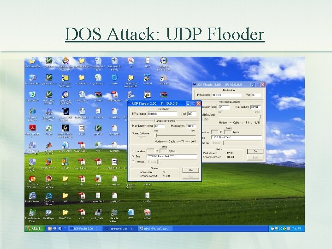The height and width of the screenshot is (249, 332).
Task: Launch the MATLAB desktop shortcut
Action: (49, 148)
